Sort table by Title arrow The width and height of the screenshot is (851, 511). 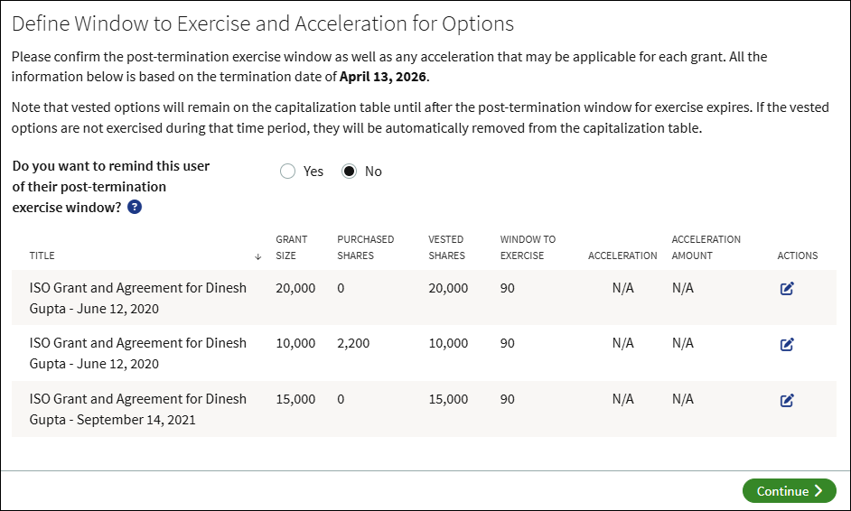tap(257, 256)
